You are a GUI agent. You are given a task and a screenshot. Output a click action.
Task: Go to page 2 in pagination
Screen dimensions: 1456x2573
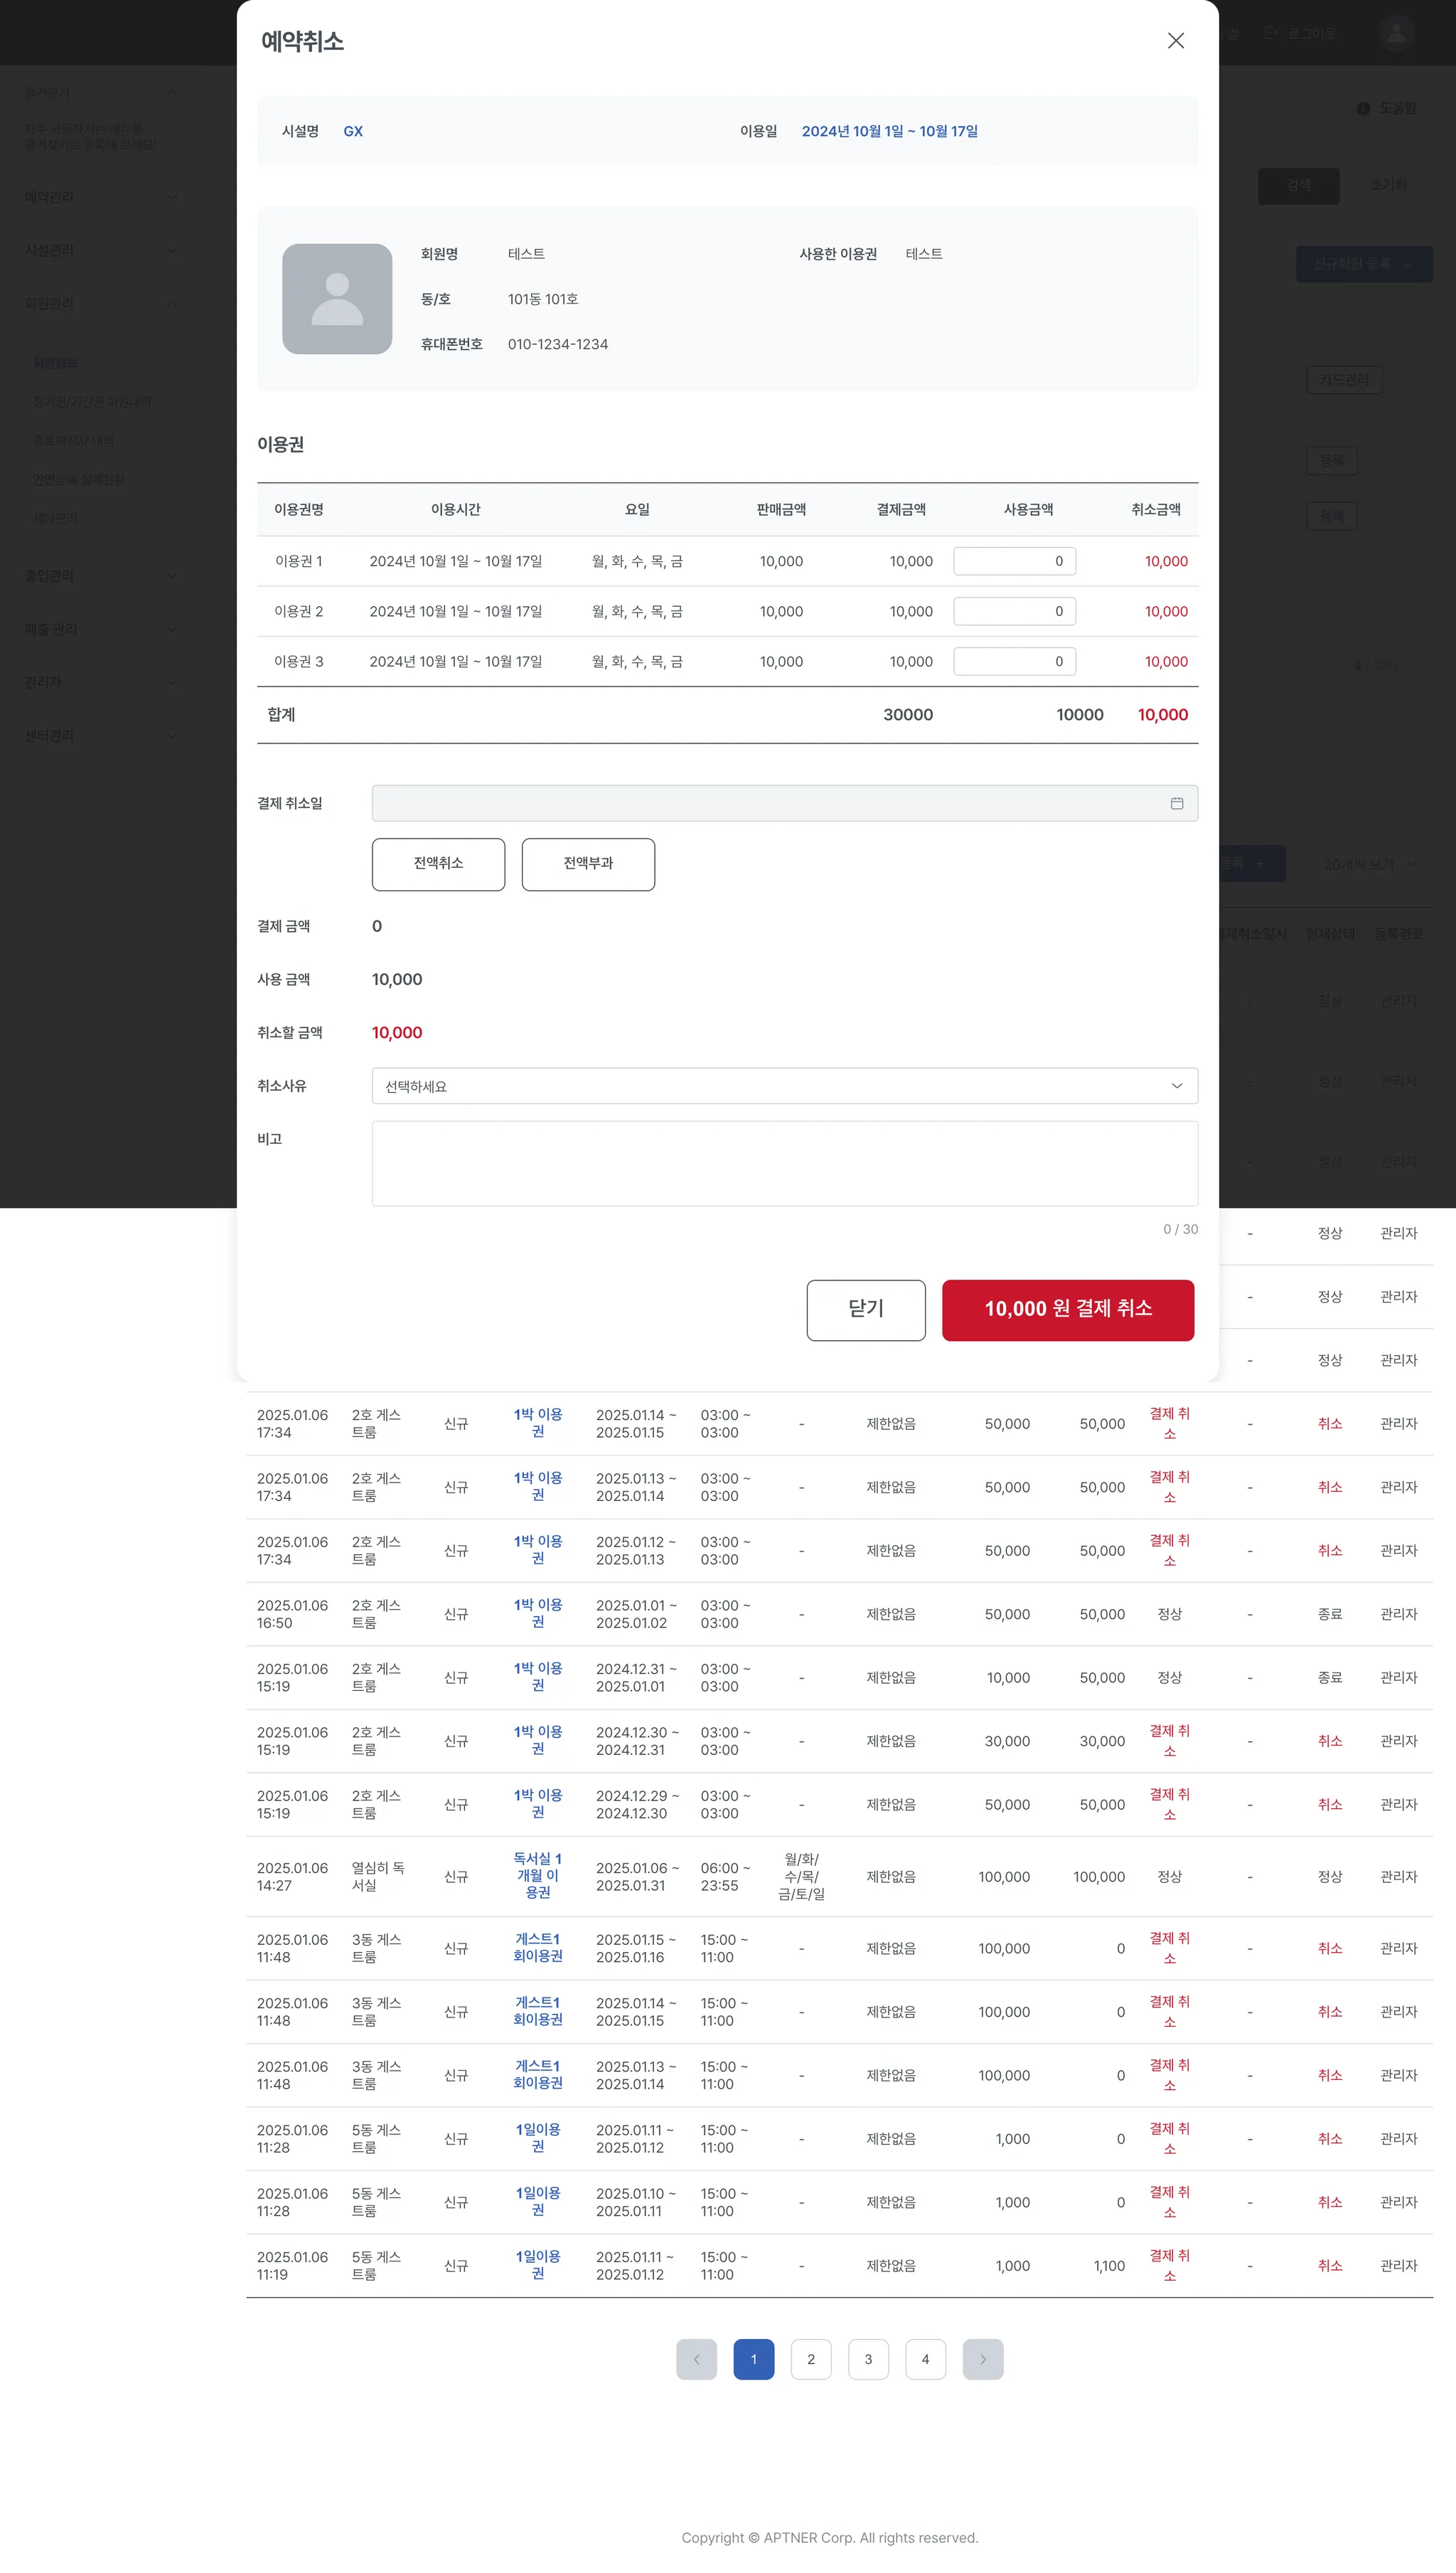810,2359
